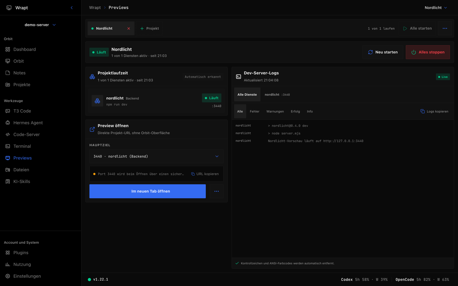
Task: Filter logs by Warnungen
Action: point(275,111)
